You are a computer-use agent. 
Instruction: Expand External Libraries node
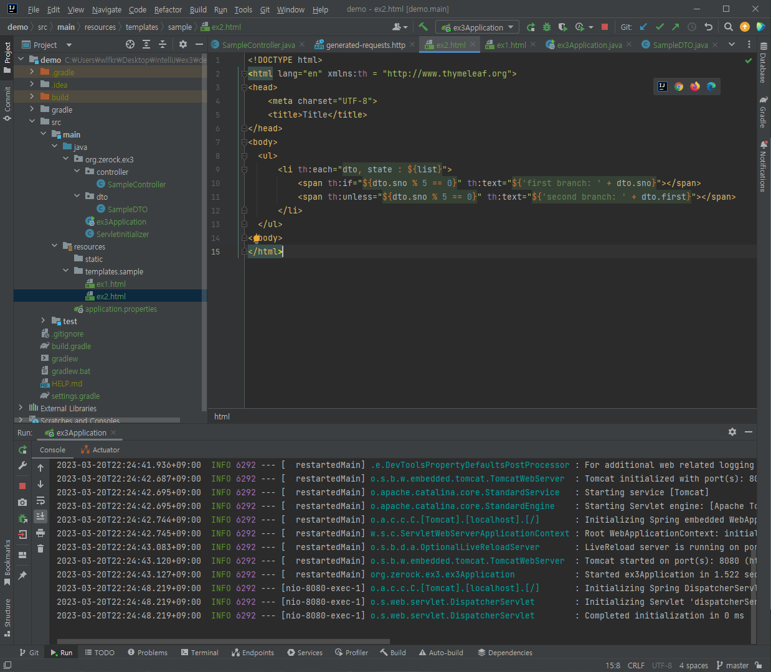tap(21, 408)
